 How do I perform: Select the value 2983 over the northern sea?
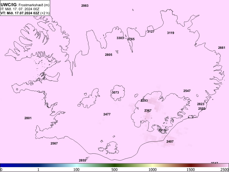(x=85, y=6)
